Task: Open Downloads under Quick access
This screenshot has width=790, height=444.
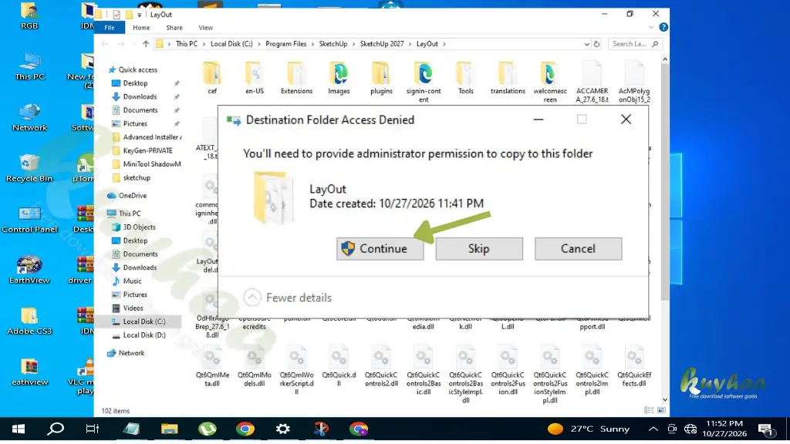Action: coord(140,96)
